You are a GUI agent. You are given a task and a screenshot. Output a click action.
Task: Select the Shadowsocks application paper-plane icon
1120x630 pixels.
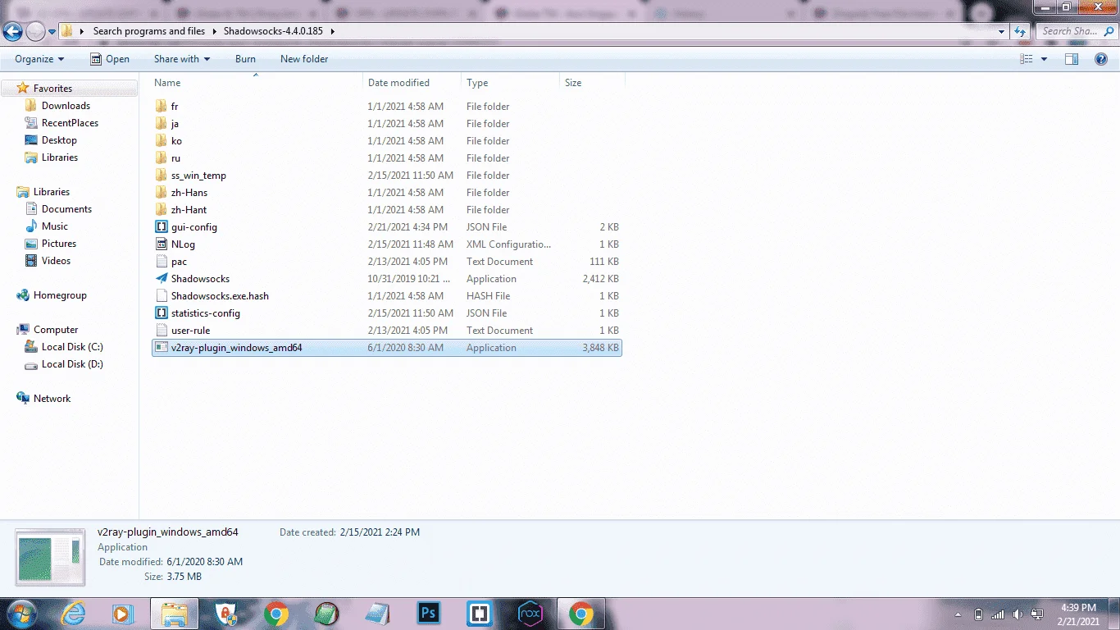coord(162,279)
